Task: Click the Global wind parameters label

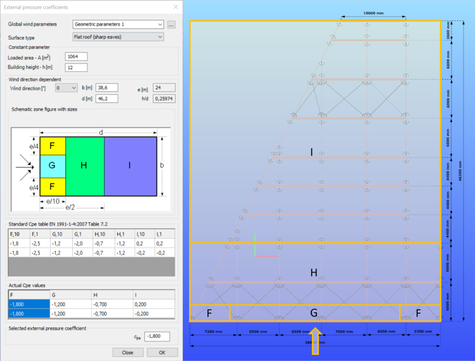Action: [x=32, y=24]
